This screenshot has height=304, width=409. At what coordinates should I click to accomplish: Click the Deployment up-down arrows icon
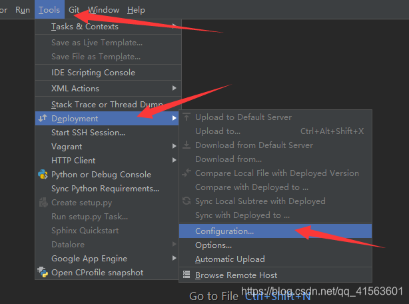coord(43,118)
